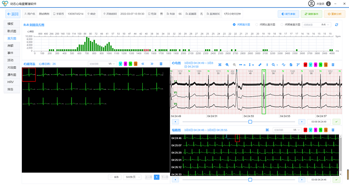Go to previous beat group with double-left arrow
This screenshot has height=189, width=349.
click(x=143, y=64)
